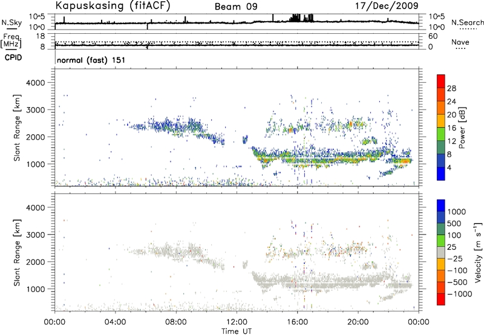
Task: Click the power panel 'Slant Range [km]' label
Action: [17, 128]
